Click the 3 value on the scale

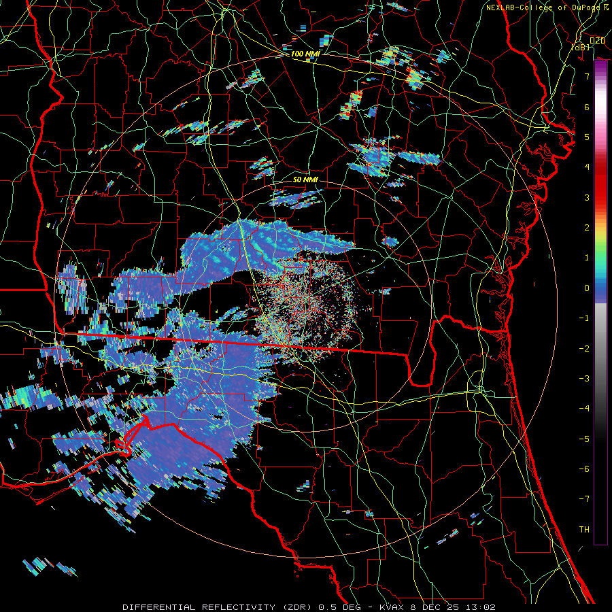coord(587,197)
